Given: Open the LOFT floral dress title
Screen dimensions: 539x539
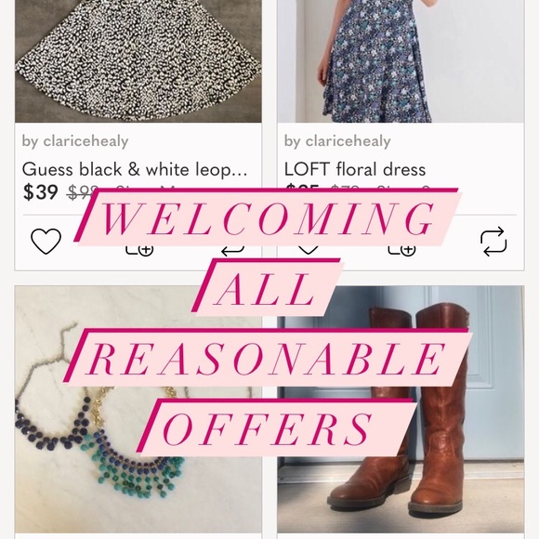Looking at the screenshot, I should tap(355, 169).
